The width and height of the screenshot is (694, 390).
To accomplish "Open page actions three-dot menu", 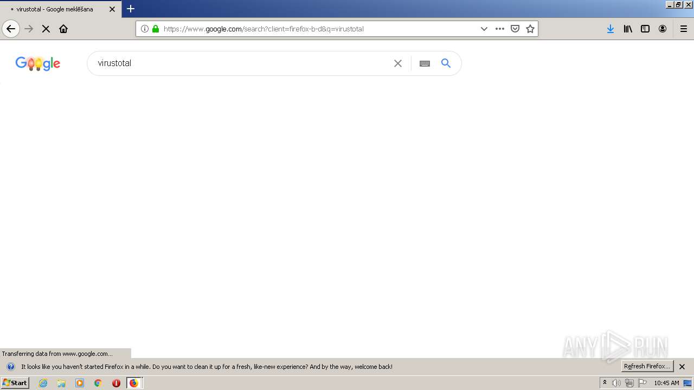I will pos(500,29).
